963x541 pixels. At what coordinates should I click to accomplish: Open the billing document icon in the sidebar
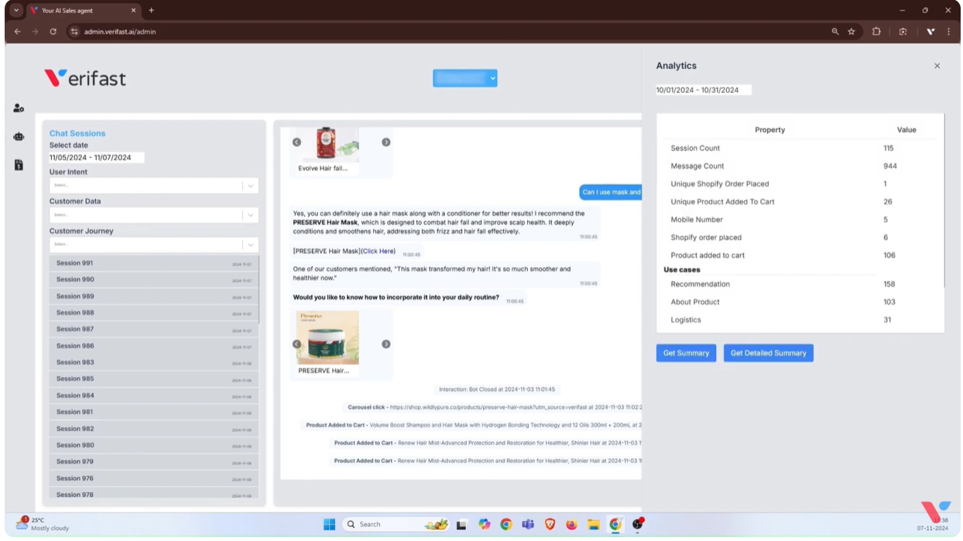[19, 164]
